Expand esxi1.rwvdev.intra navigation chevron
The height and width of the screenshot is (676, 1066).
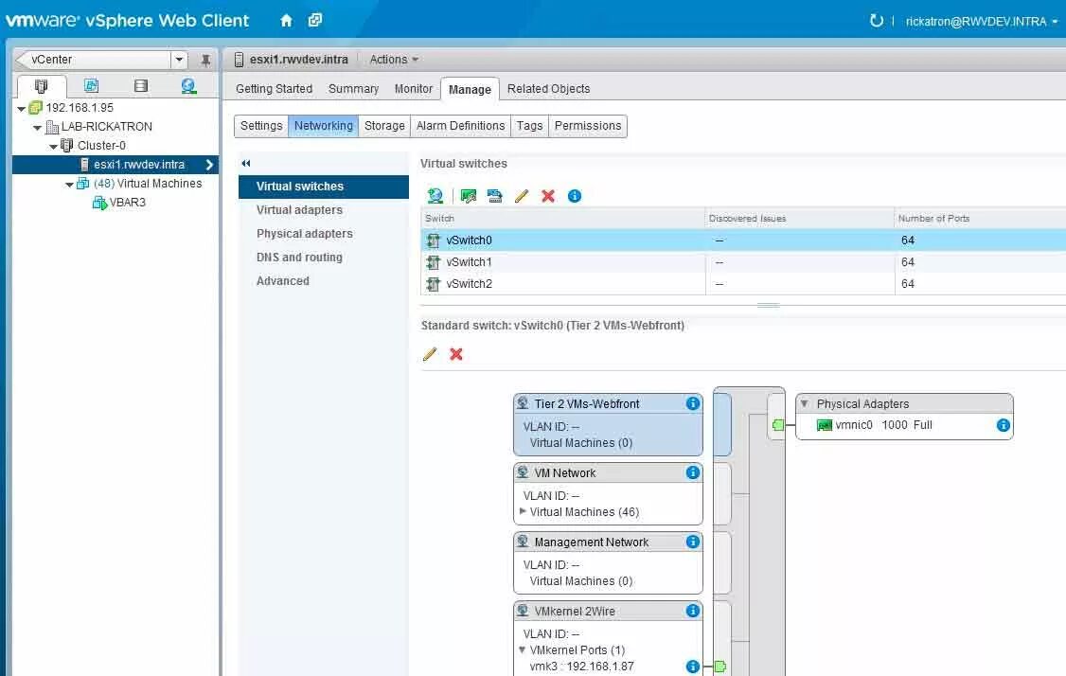(209, 165)
